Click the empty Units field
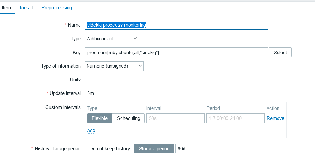The width and height of the screenshot is (315, 153). click(x=176, y=80)
